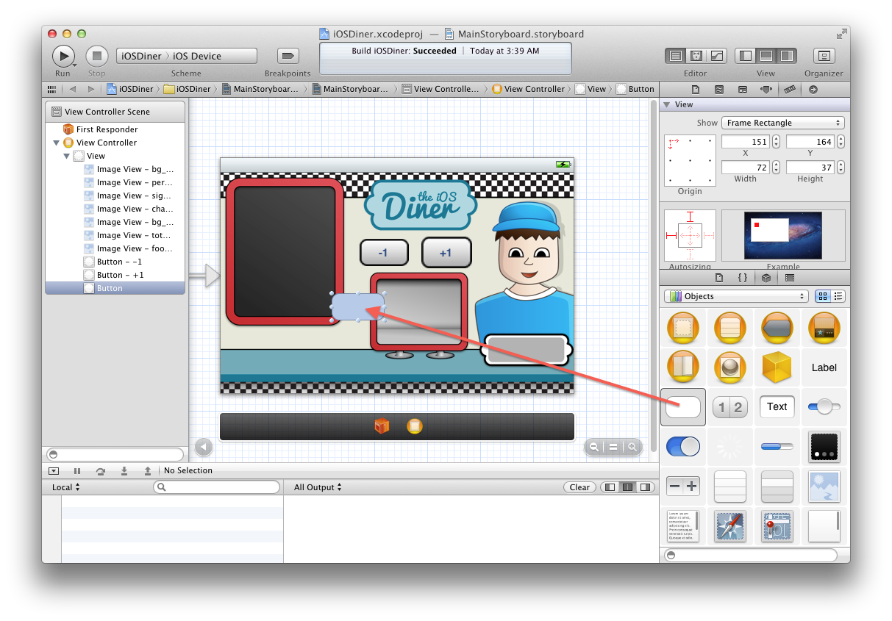Screen dimensions: 892x621
Task: Run the iOSDiner project
Action: (x=63, y=56)
